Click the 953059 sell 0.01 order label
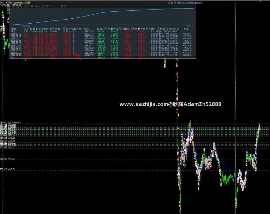 click(x=8, y=147)
